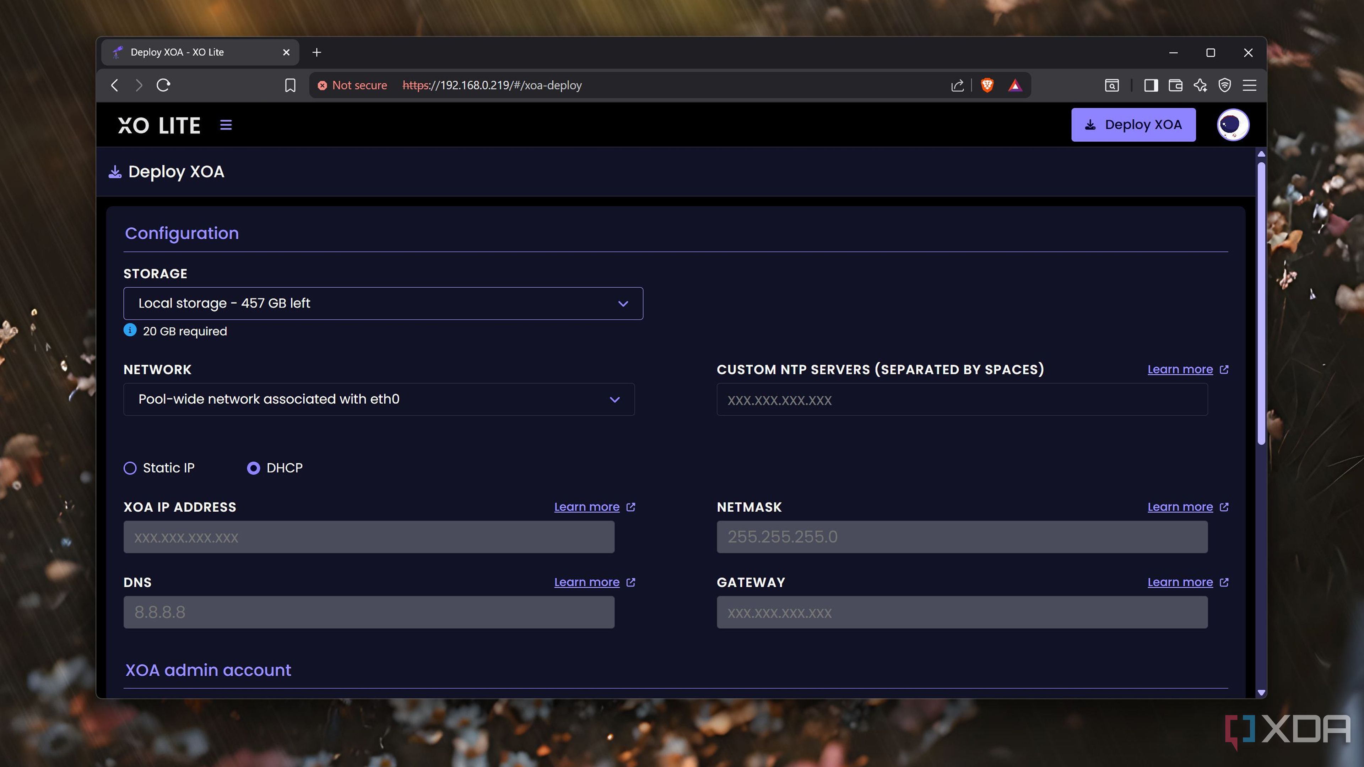
Task: Open Learn more link for NTP servers
Action: (x=1180, y=369)
